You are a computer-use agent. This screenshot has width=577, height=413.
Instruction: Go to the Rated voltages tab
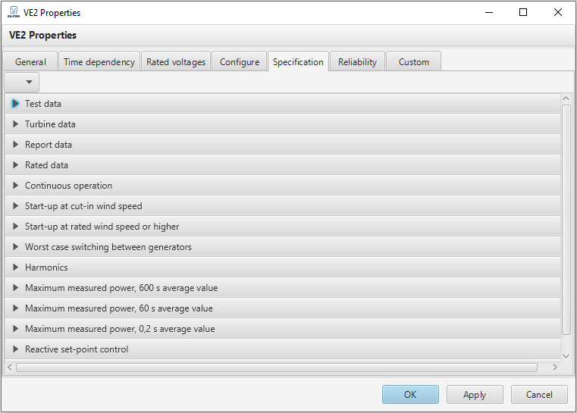tap(176, 62)
